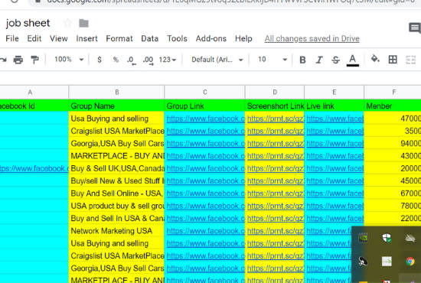421x283 pixels.
Task: Open the facebook link in column A
Action: [x=34, y=168]
